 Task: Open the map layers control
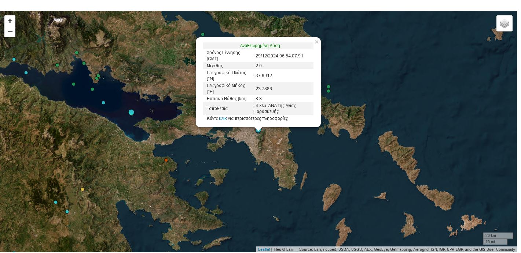tap(504, 23)
